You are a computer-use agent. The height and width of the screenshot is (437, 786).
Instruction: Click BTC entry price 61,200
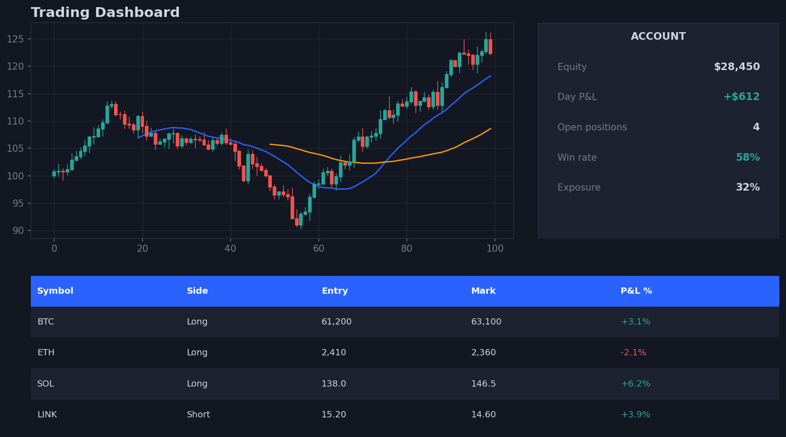337,322
